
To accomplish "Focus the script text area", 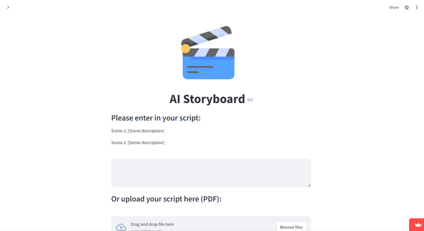I will (x=211, y=173).
